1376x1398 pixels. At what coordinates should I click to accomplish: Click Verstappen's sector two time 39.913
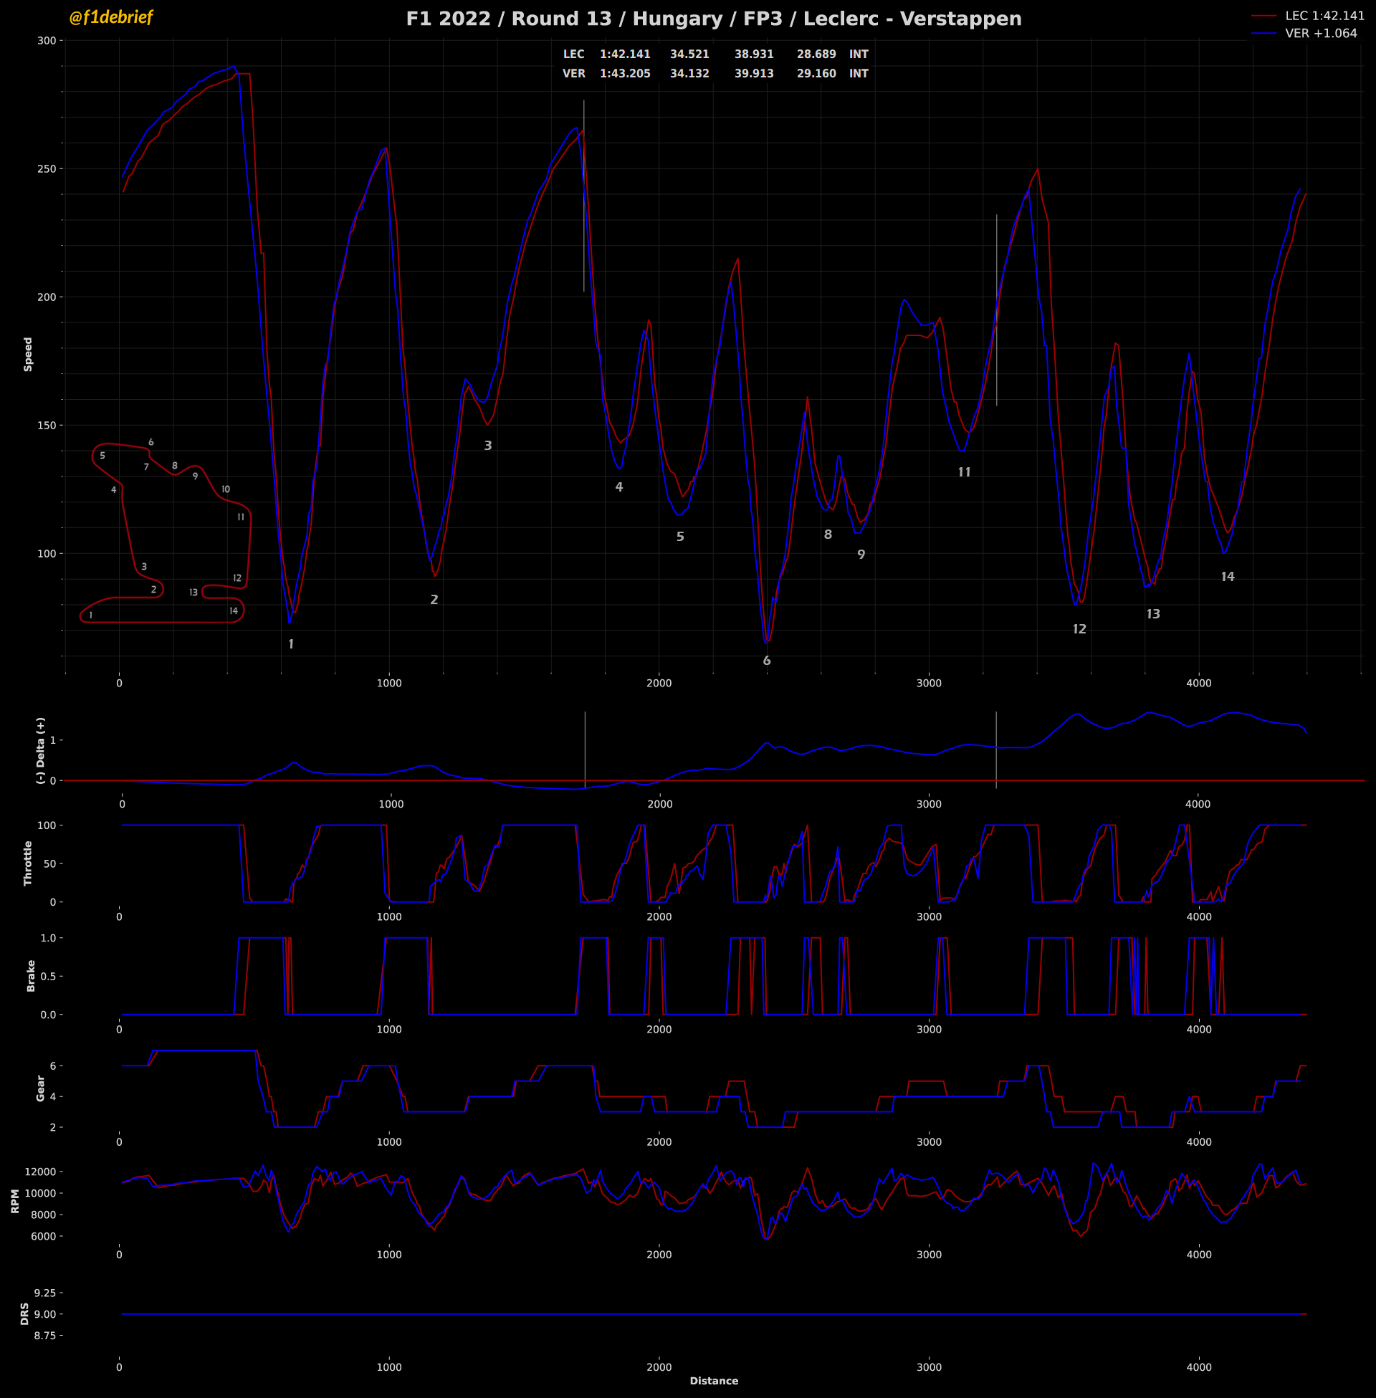[754, 74]
